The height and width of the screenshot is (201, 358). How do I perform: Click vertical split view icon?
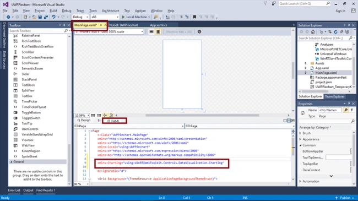[285, 121]
